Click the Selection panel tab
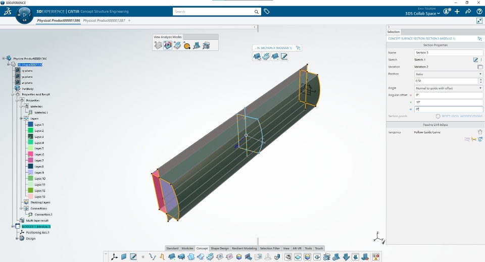The width and height of the screenshot is (485, 262). click(x=394, y=32)
